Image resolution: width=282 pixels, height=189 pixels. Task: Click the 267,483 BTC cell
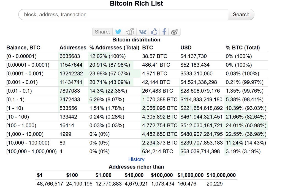pos(158,91)
